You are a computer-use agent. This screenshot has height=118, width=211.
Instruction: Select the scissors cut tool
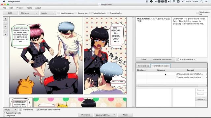click(x=5, y=27)
